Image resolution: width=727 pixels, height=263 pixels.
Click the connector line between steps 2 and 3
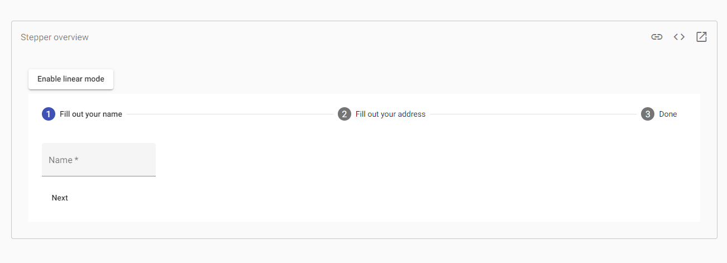[x=533, y=114]
